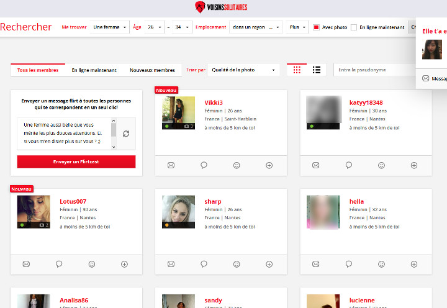Refresh the Flirtcast message text

(126, 134)
